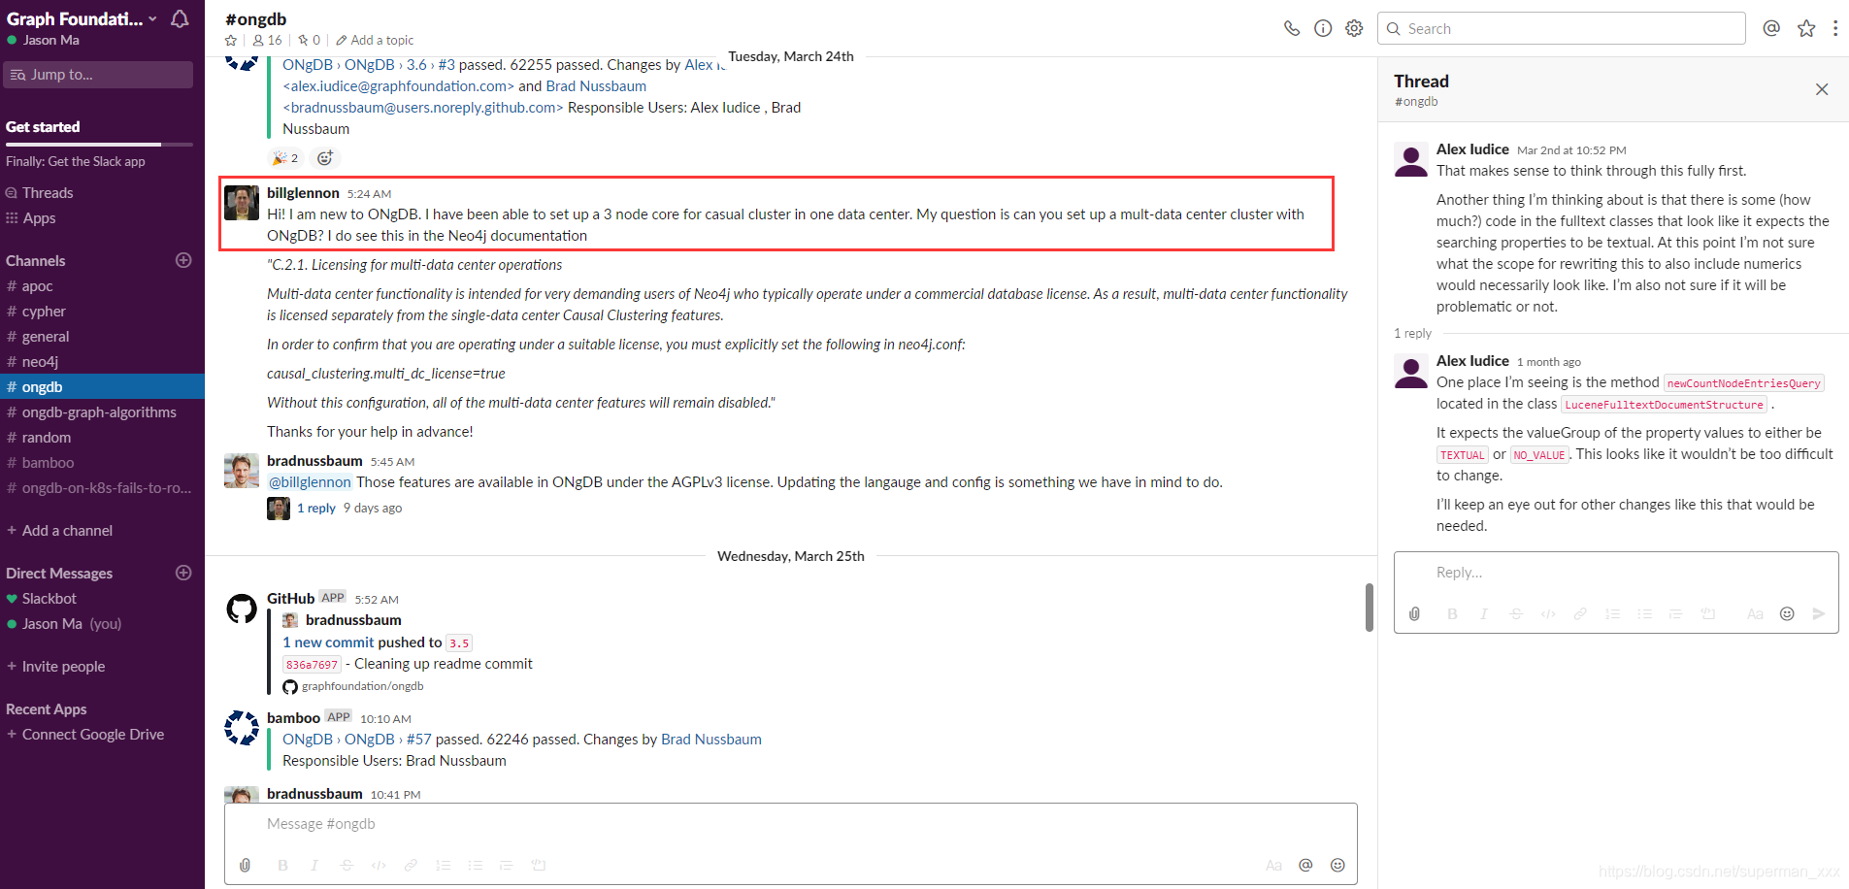Toggle blockquote in main message box
This screenshot has height=889, width=1849.
click(x=507, y=865)
